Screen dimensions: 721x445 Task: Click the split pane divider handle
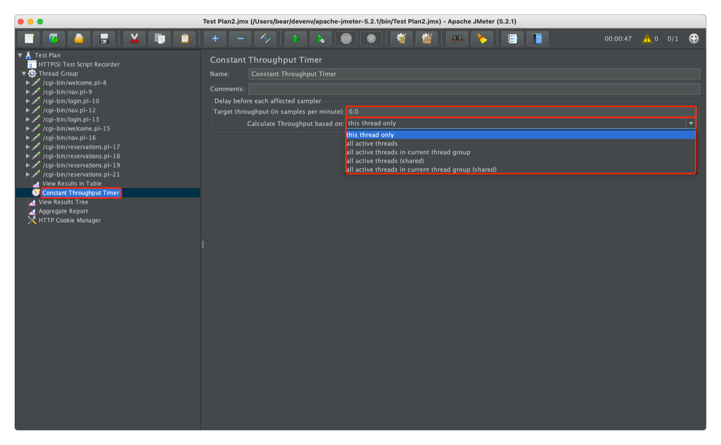[x=202, y=244]
